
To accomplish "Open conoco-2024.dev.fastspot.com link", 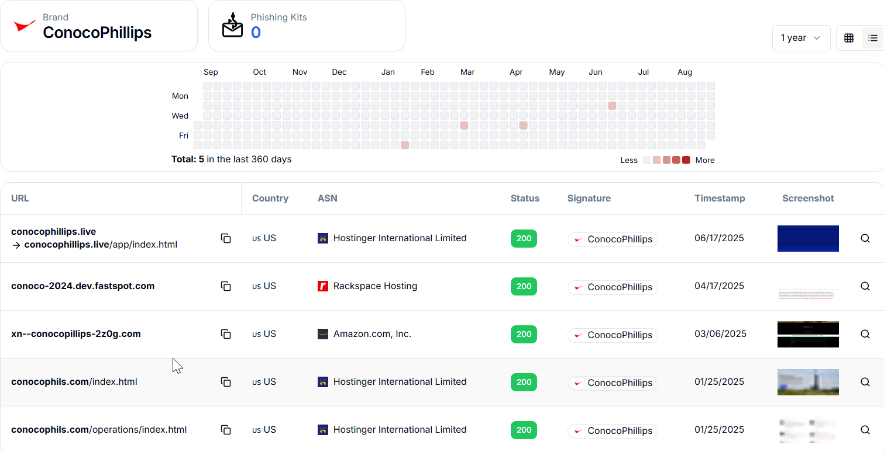I will 82,286.
